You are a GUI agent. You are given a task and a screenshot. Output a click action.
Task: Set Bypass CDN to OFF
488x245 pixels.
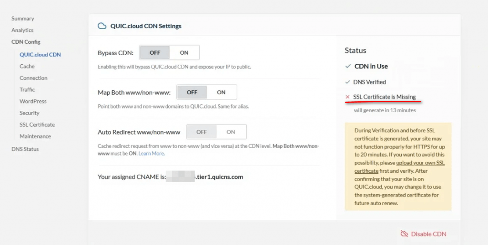[155, 52]
